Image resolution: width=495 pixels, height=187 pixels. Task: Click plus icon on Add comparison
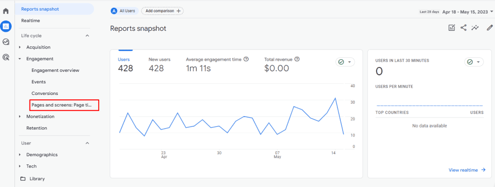(178, 11)
